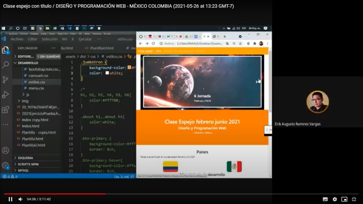Click the orange background-color swatch on line 2
363x204 pixels.
[x=129, y=68]
